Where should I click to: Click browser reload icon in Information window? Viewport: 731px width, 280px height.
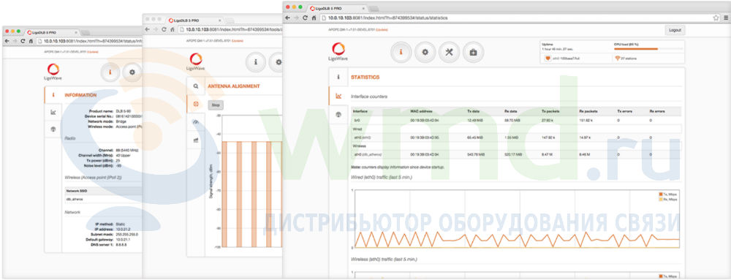[23, 41]
